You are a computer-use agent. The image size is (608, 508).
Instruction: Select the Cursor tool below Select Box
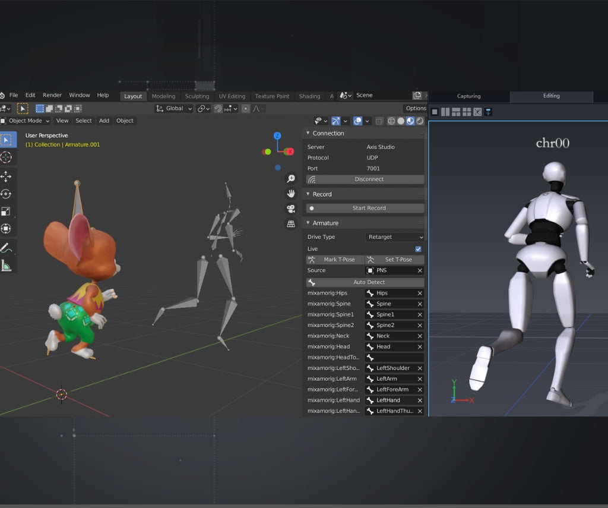coord(7,157)
